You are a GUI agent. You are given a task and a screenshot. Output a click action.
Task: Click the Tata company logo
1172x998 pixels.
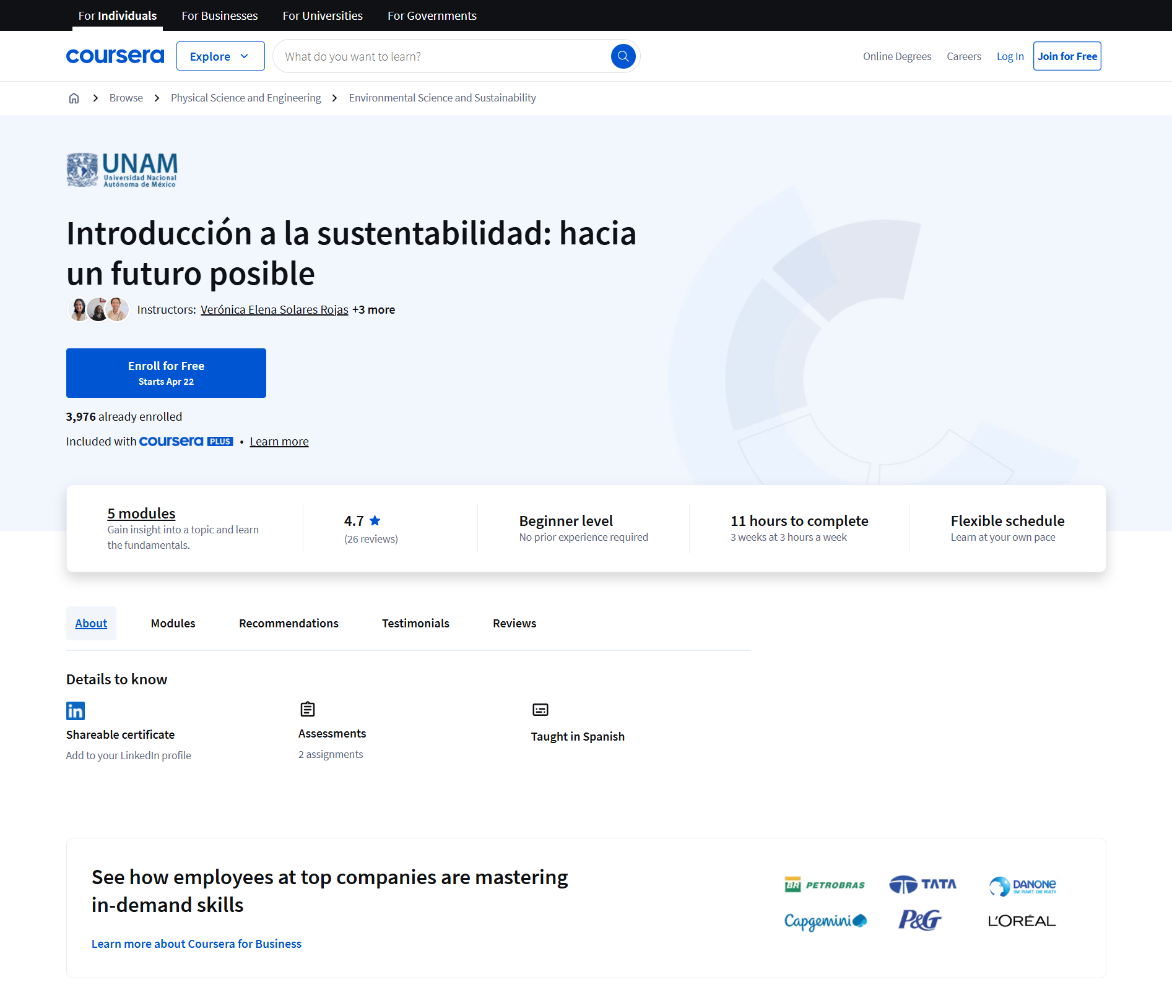pos(923,884)
